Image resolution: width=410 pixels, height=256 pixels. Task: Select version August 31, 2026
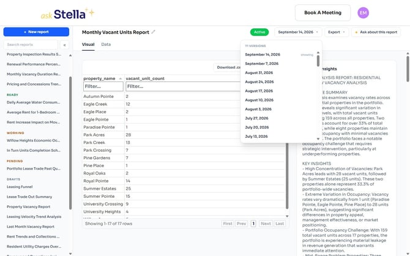pos(278,73)
